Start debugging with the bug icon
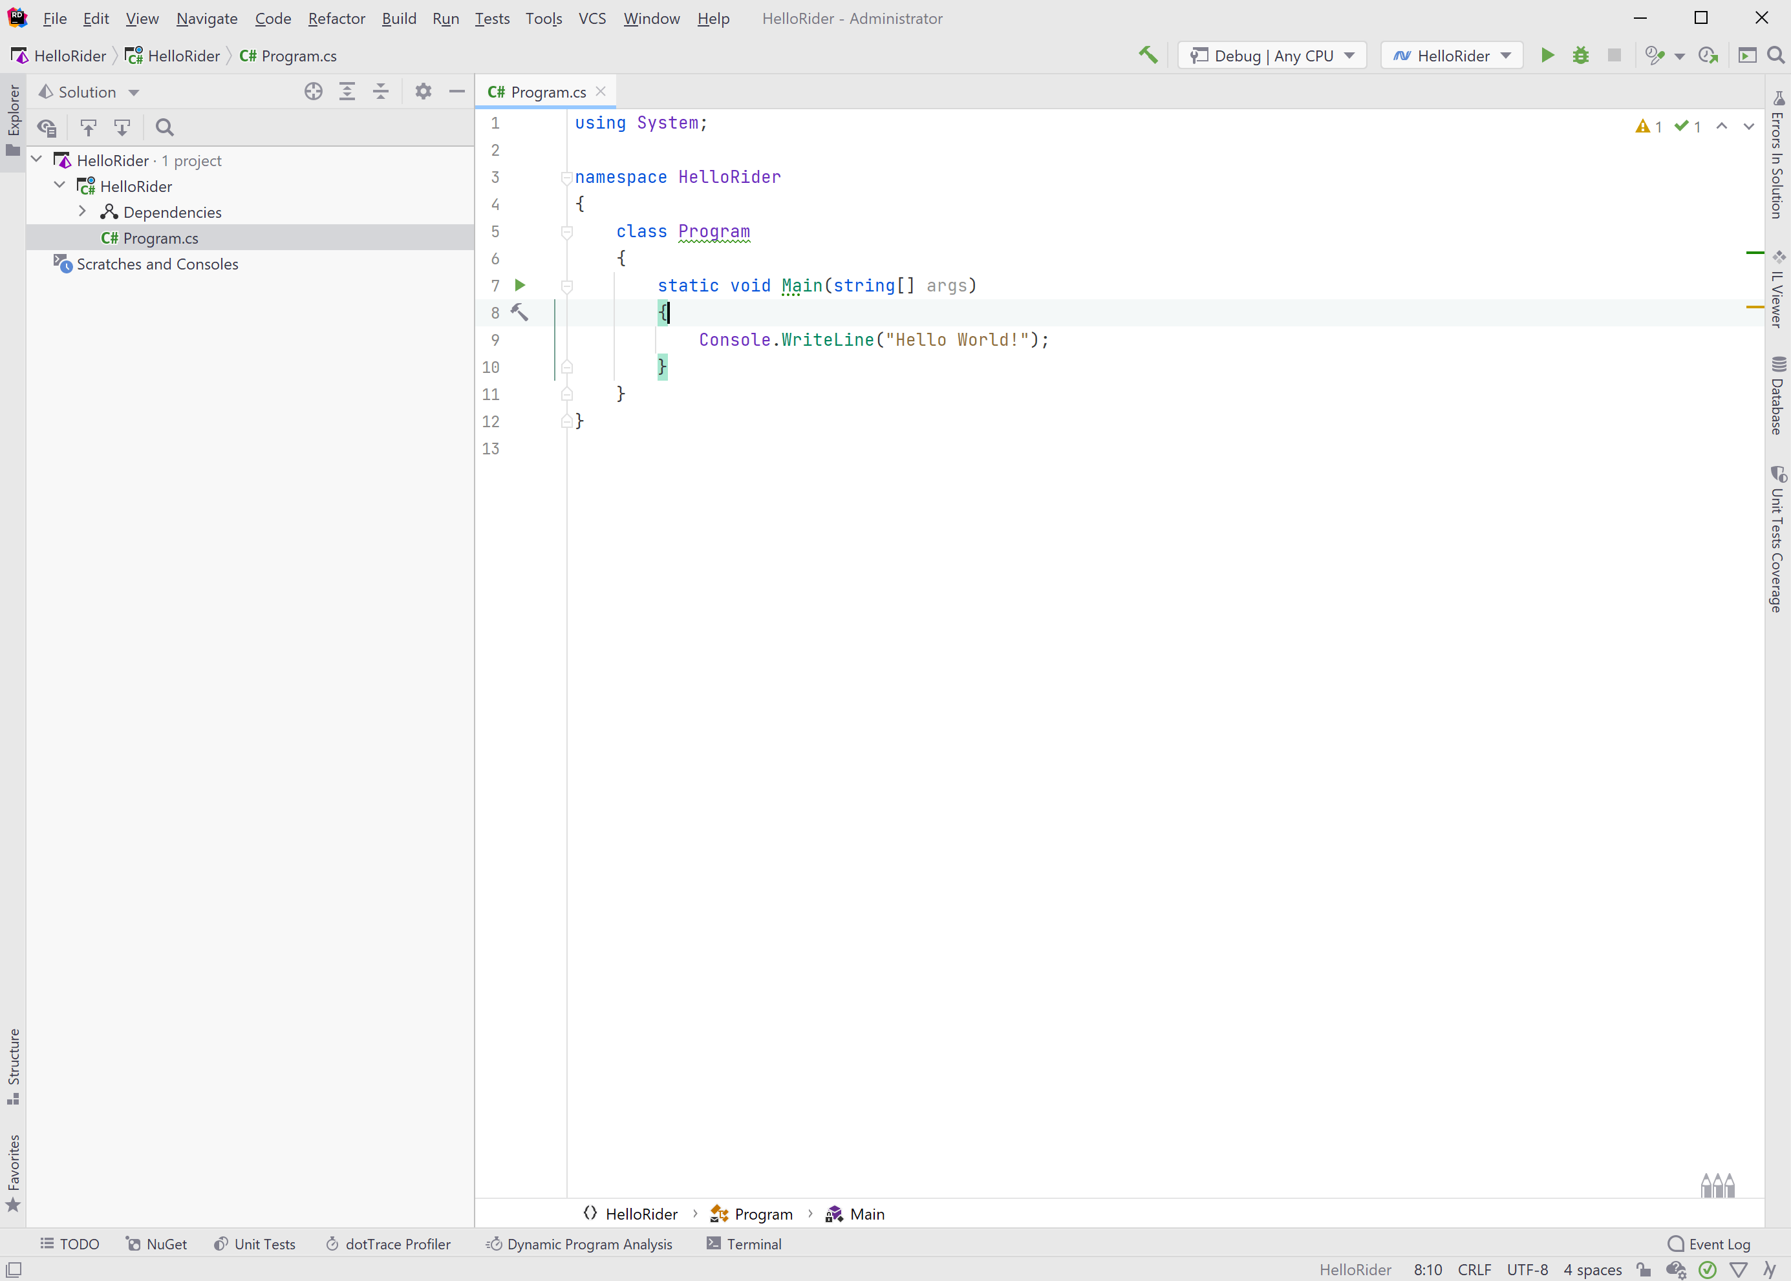The width and height of the screenshot is (1791, 1281). point(1581,55)
